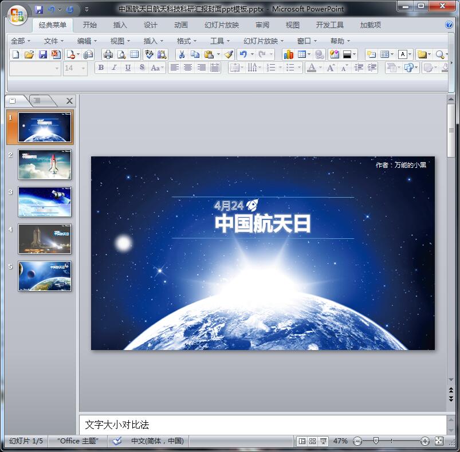Click the print icon
Image resolution: width=460 pixels, height=452 pixels.
point(108,54)
